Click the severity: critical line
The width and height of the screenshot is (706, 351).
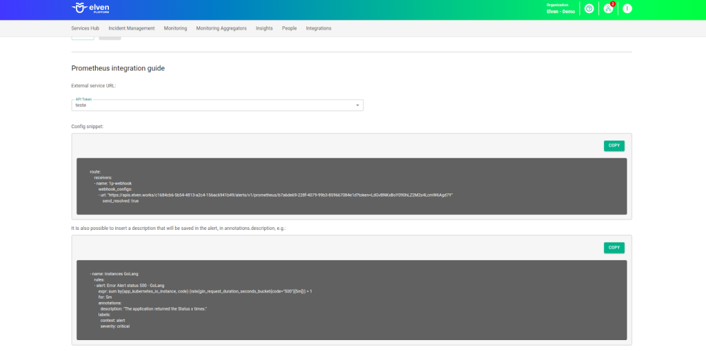(115, 326)
